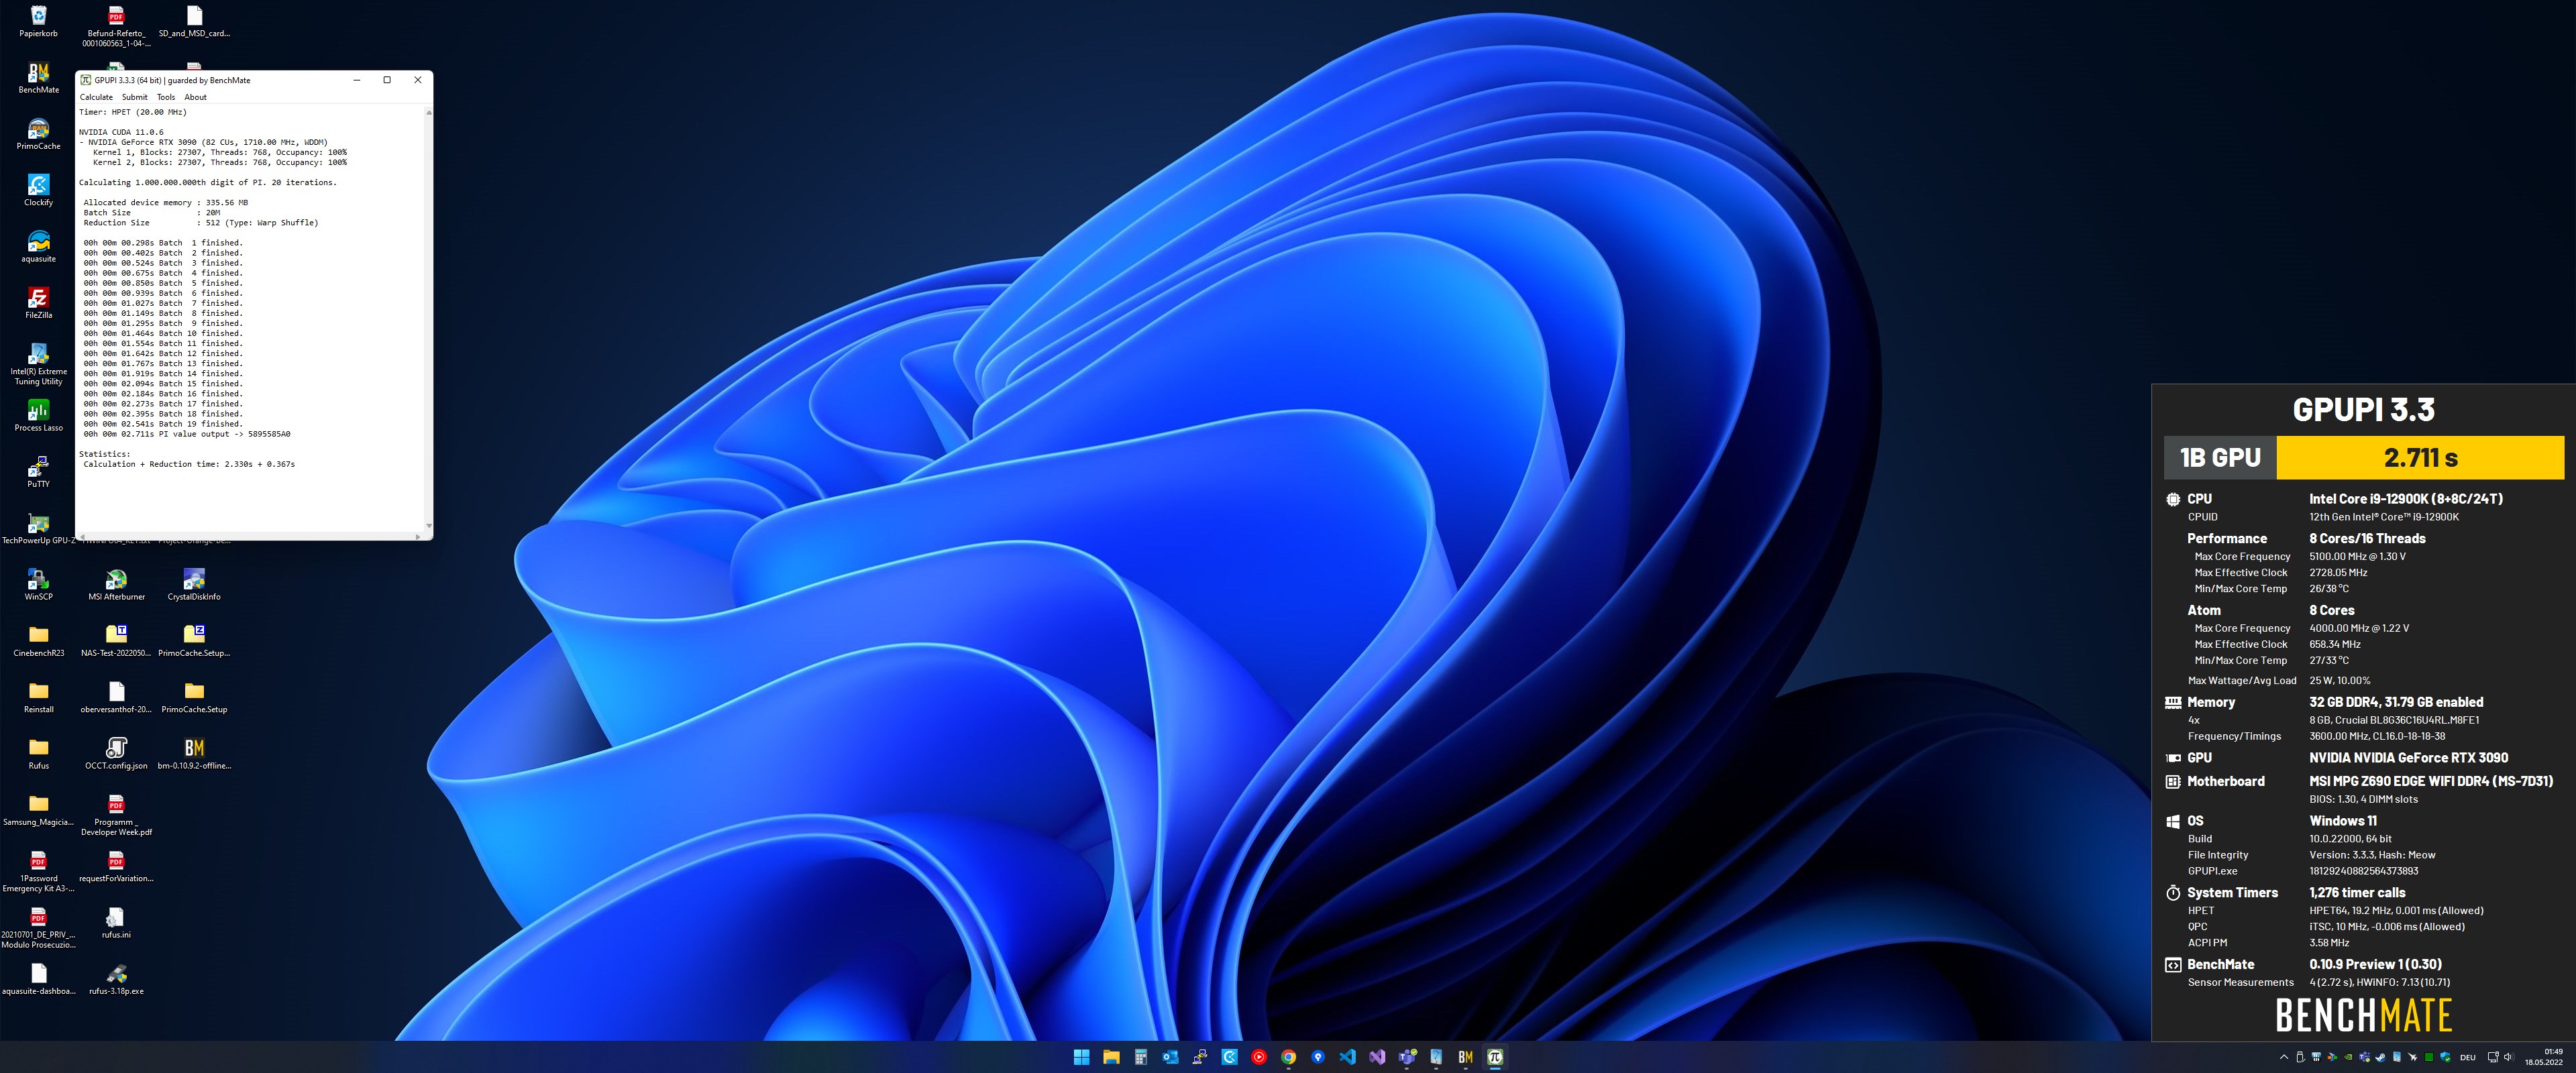The image size is (2576, 1073).
Task: Select the SD_and_MSD_card file icon
Action: (194, 21)
